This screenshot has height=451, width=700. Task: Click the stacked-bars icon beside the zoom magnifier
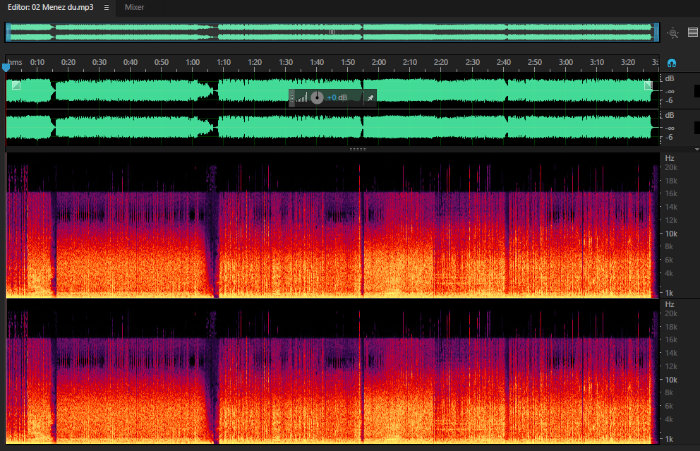pos(693,32)
